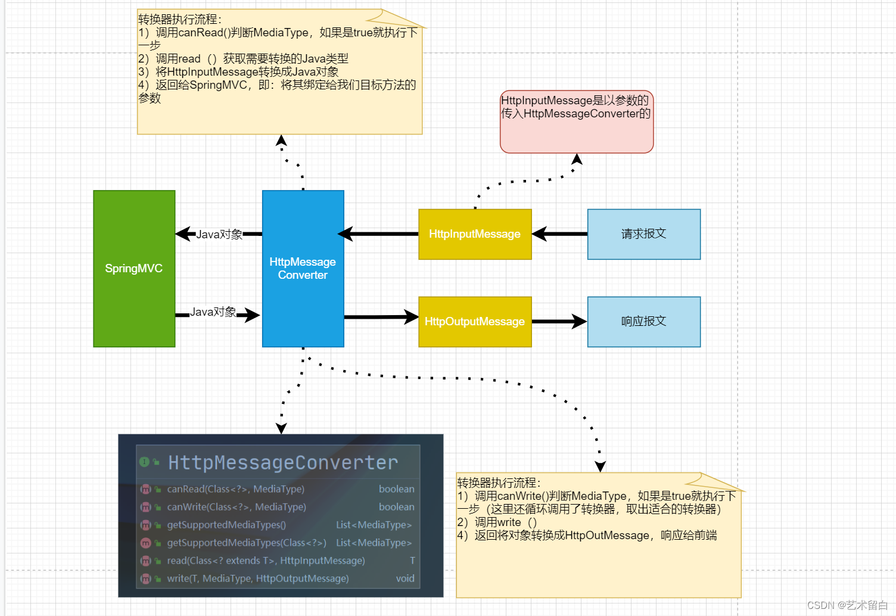Click line 将HttpInputMessage转换成Java对象
The height and width of the screenshot is (616, 896).
pyautogui.click(x=238, y=72)
